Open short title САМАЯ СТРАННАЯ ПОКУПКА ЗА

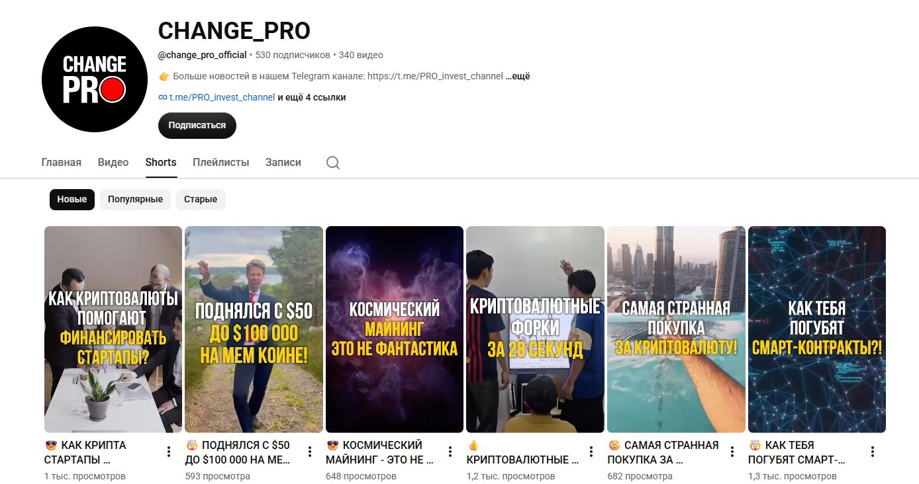point(663,452)
